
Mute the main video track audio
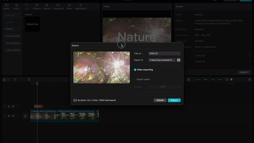(17, 116)
